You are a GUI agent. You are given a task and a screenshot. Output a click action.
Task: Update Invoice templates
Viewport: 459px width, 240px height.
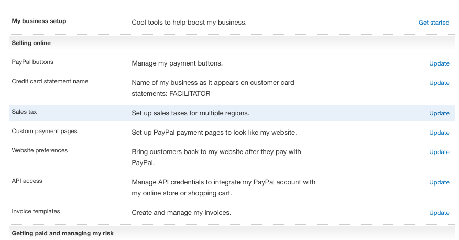coord(439,213)
